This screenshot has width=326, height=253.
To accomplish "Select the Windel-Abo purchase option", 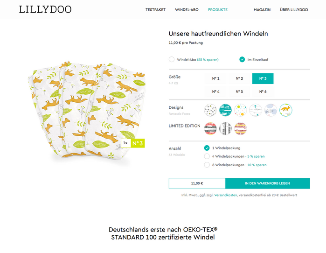I will (x=172, y=59).
